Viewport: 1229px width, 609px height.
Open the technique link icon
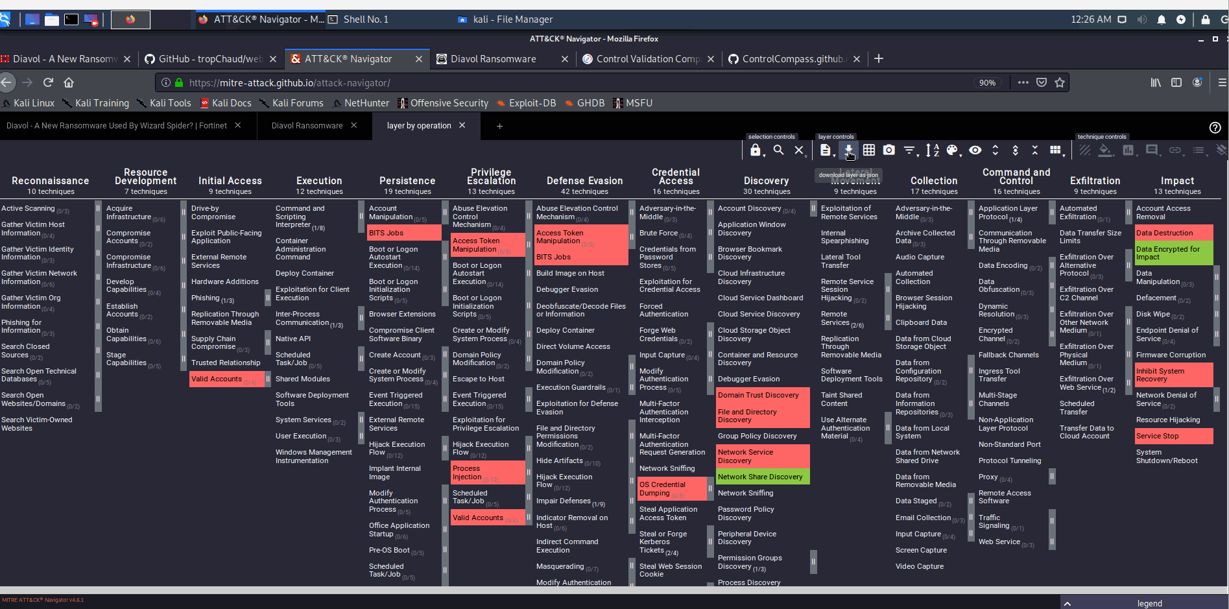(1175, 150)
